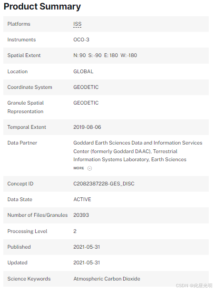Select the ACTIVE data state value
Viewport: 214px width, 291px height.
82,199
